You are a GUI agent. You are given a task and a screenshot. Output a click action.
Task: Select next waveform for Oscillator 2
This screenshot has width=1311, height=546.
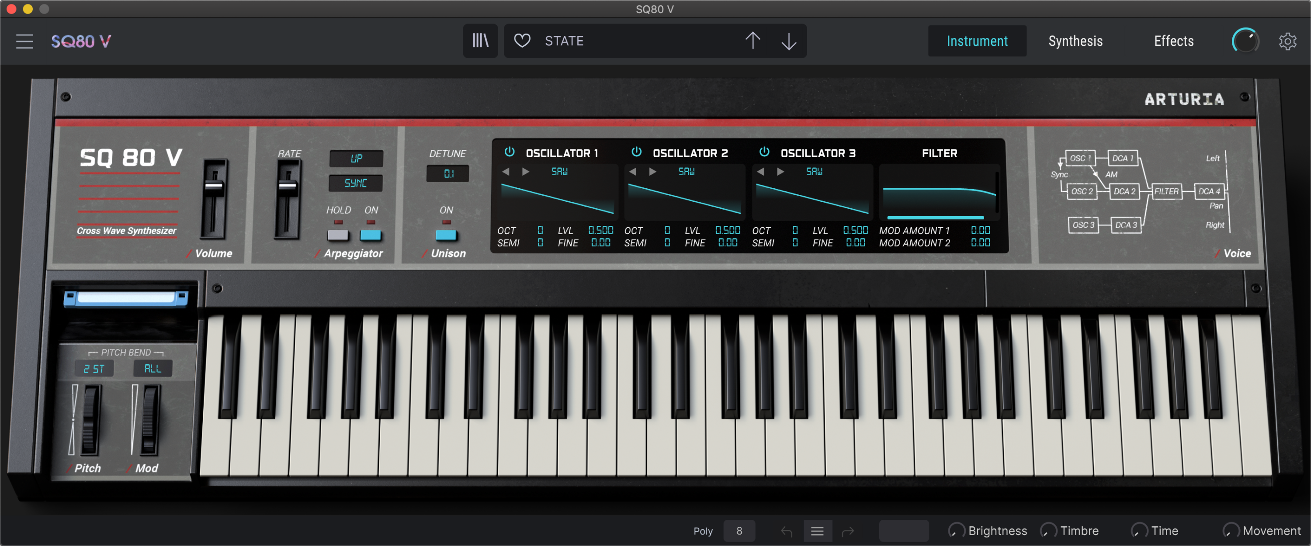(652, 172)
